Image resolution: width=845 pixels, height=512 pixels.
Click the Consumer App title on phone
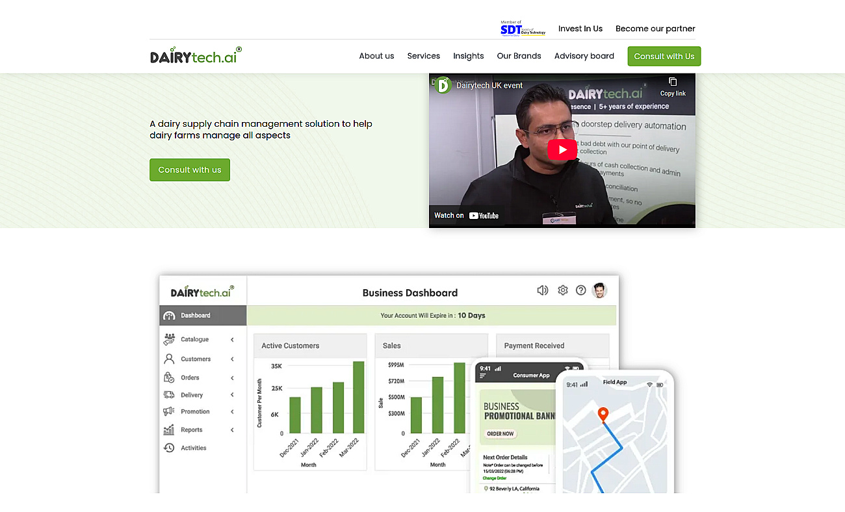point(531,375)
